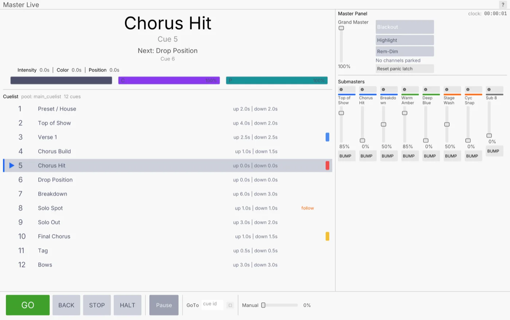Click the red marker on Chorus Hit cue
Viewport: 510px width, 320px height.
point(327,165)
